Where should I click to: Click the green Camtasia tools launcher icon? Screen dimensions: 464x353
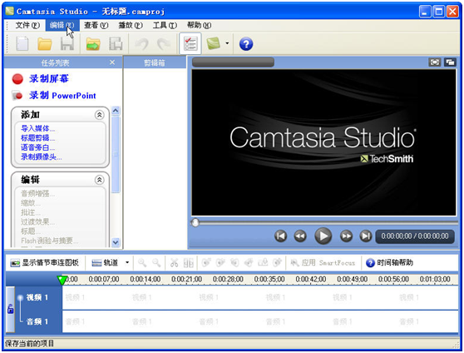pos(214,44)
